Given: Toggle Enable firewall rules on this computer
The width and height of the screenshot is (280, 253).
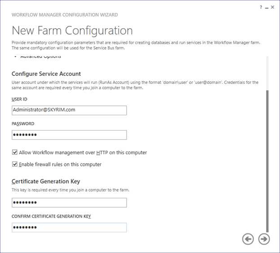Looking at the screenshot, I should click(15, 164).
